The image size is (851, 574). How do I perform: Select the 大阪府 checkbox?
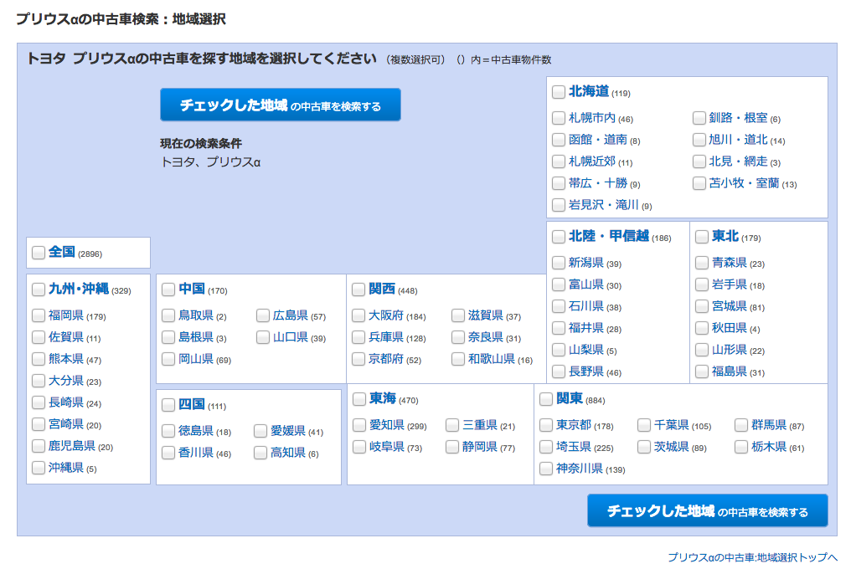(x=358, y=315)
